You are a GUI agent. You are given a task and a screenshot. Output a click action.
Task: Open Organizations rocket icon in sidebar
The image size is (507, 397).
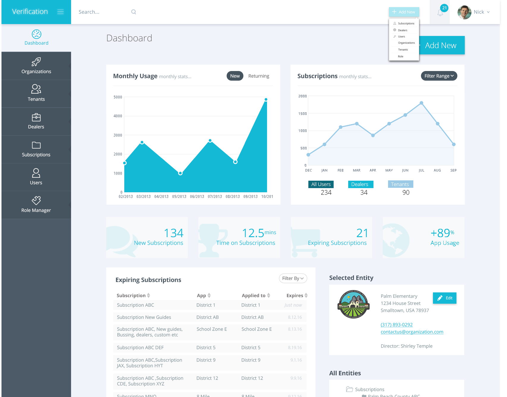pyautogui.click(x=36, y=62)
